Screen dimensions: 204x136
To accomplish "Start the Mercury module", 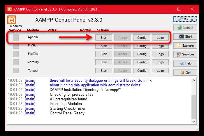I will pos(104,62).
